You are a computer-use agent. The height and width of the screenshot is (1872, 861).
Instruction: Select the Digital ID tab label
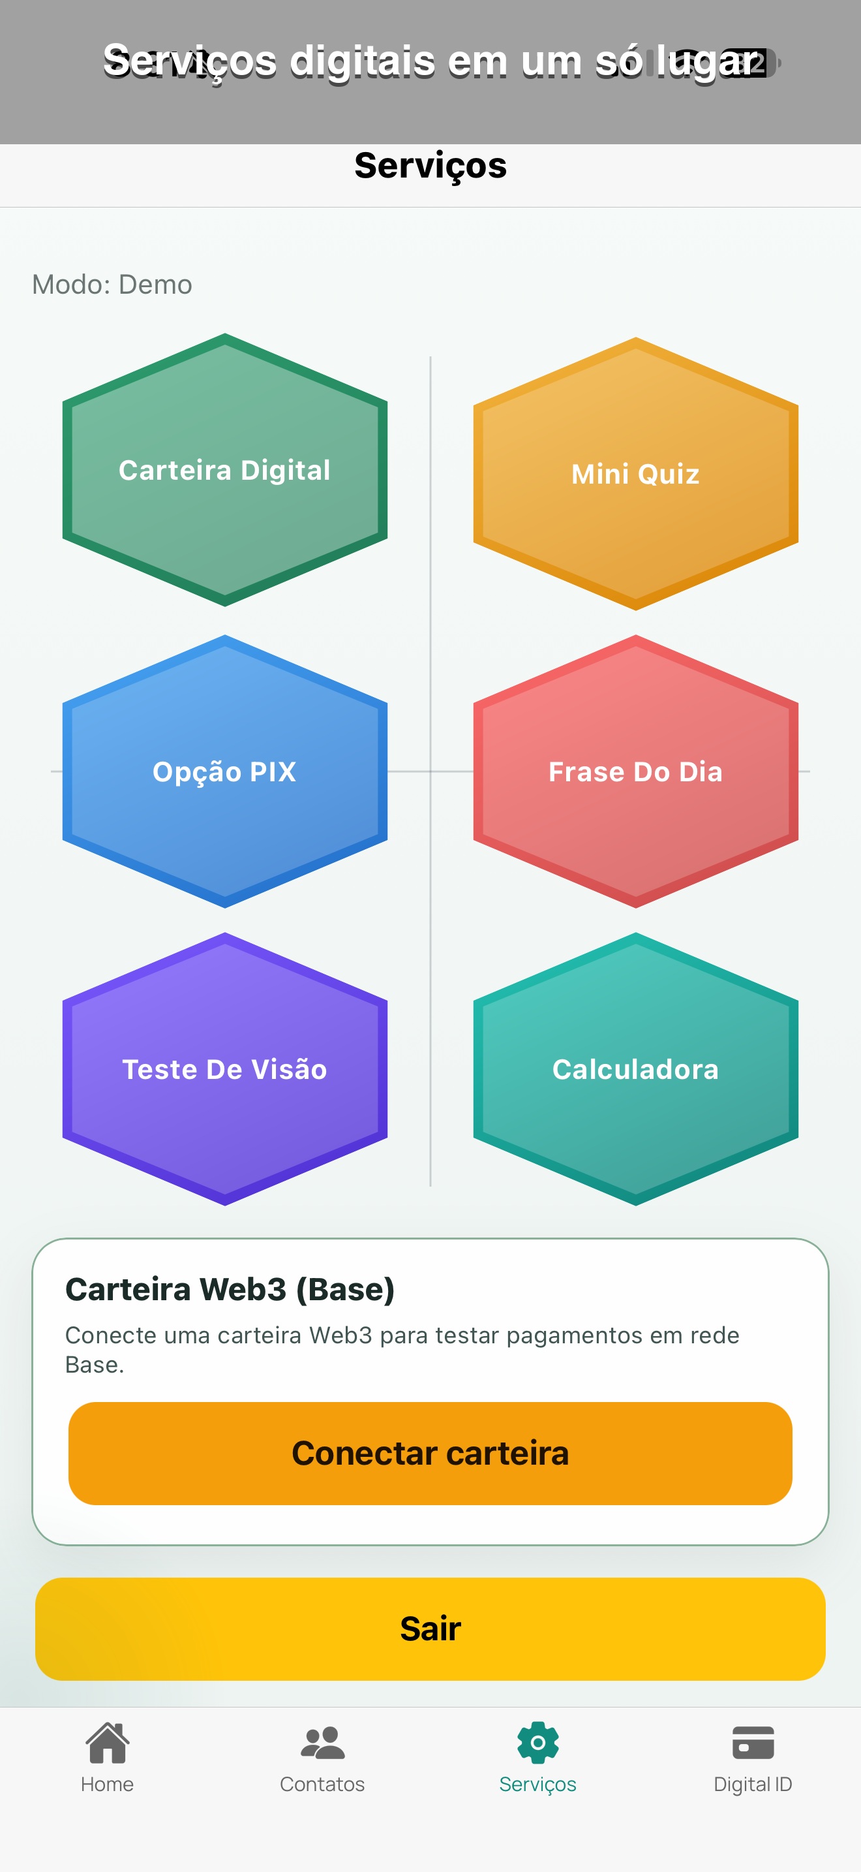pos(753,1785)
